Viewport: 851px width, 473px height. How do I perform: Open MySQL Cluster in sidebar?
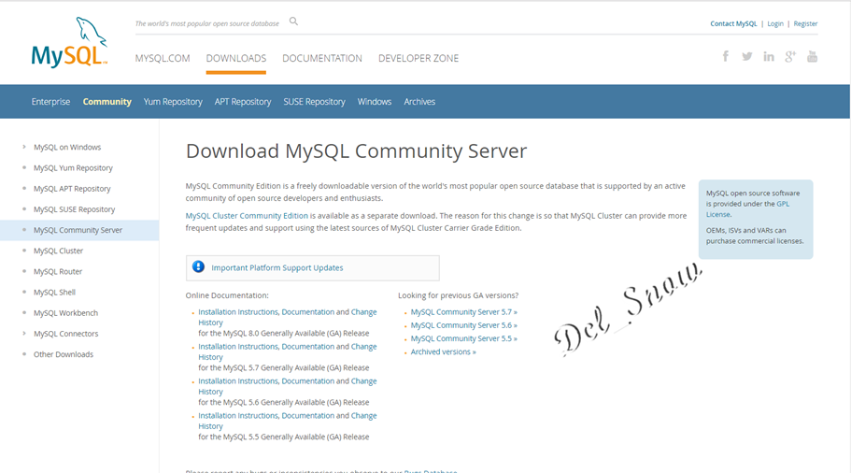click(x=59, y=251)
